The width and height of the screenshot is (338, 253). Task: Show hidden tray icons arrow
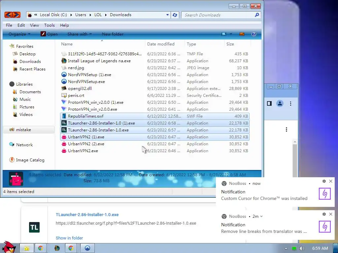[x=286, y=248]
